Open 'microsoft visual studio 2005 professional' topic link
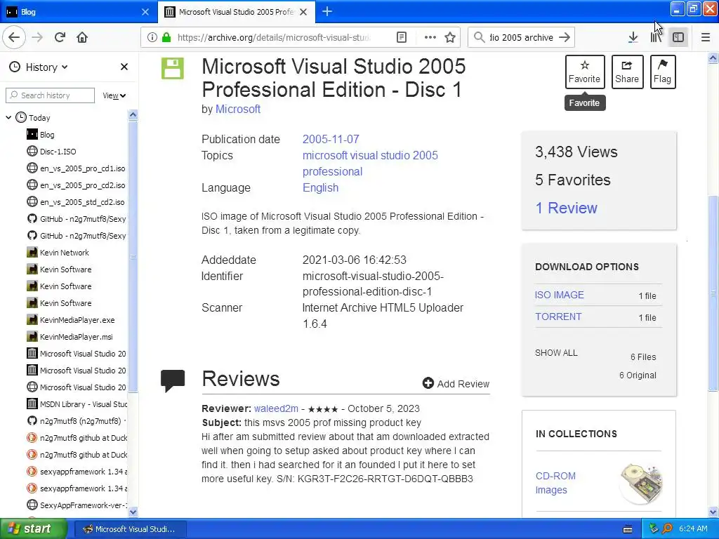 (x=370, y=163)
